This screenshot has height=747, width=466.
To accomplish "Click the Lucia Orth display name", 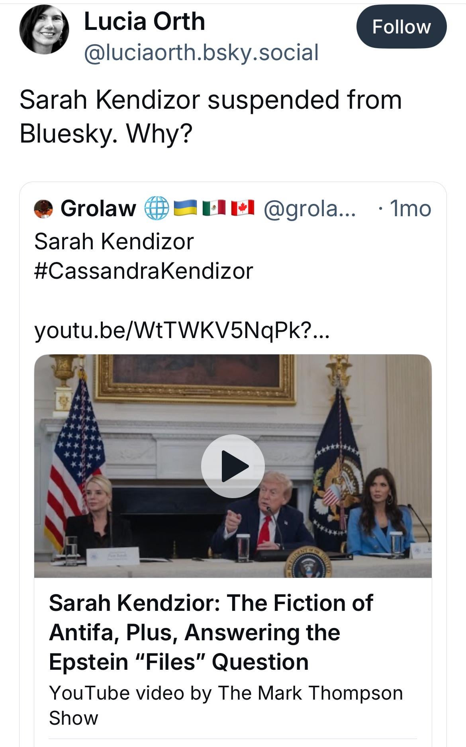I will click(144, 21).
